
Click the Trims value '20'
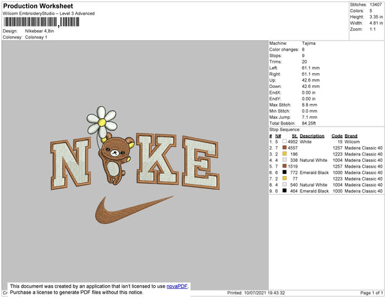[x=304, y=62]
